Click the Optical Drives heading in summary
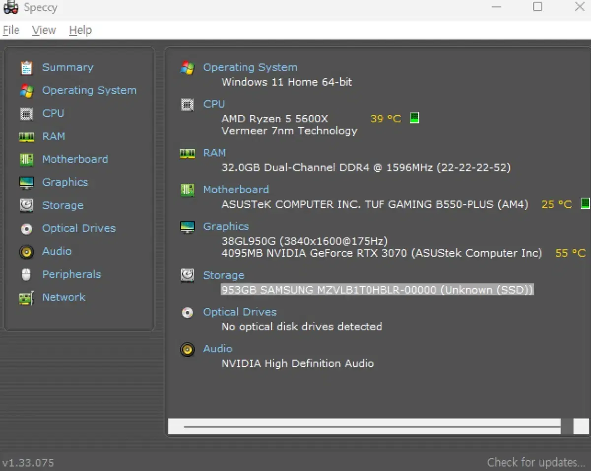591x471 pixels. [x=240, y=312]
